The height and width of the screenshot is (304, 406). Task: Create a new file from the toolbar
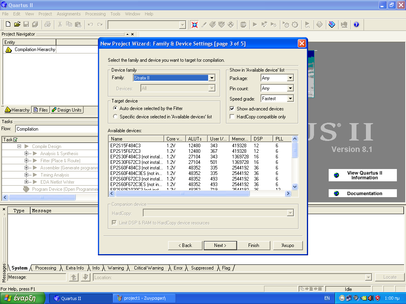click(x=8, y=24)
